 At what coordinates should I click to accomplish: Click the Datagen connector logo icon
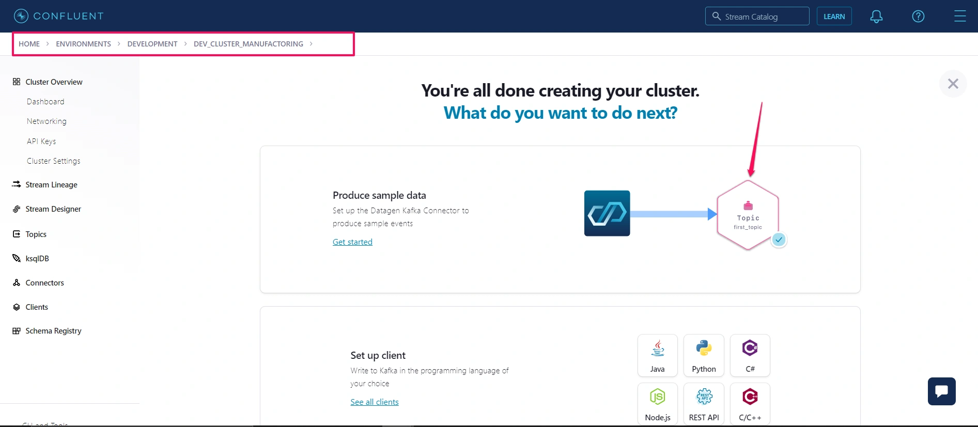coord(607,213)
